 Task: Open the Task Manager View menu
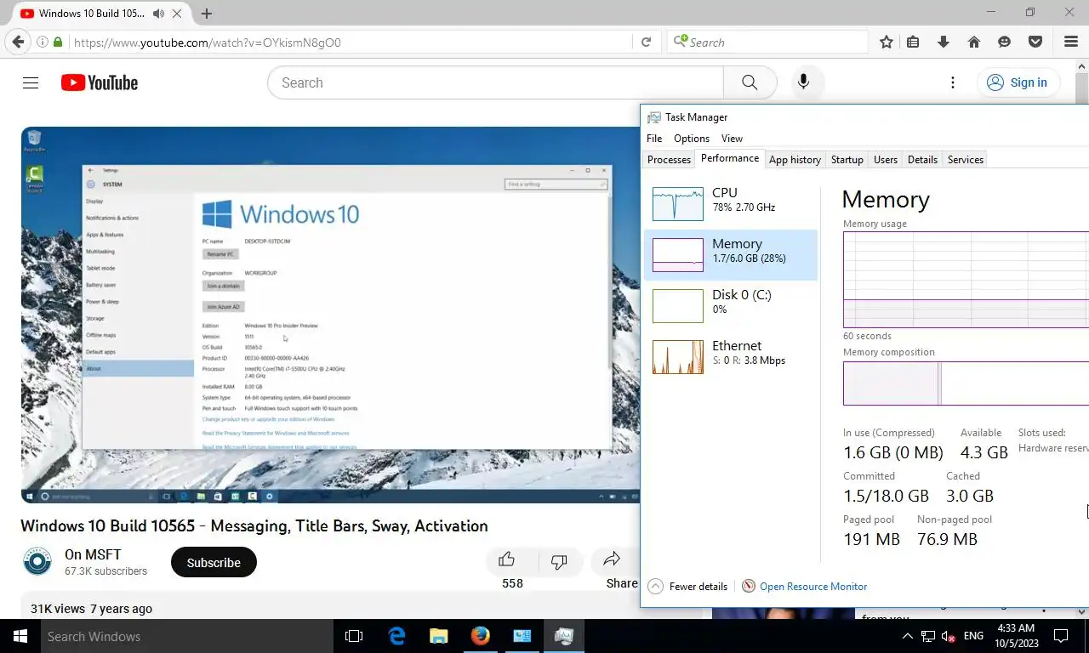732,138
